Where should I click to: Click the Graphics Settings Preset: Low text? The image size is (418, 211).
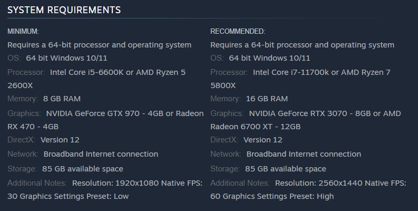click(74, 196)
